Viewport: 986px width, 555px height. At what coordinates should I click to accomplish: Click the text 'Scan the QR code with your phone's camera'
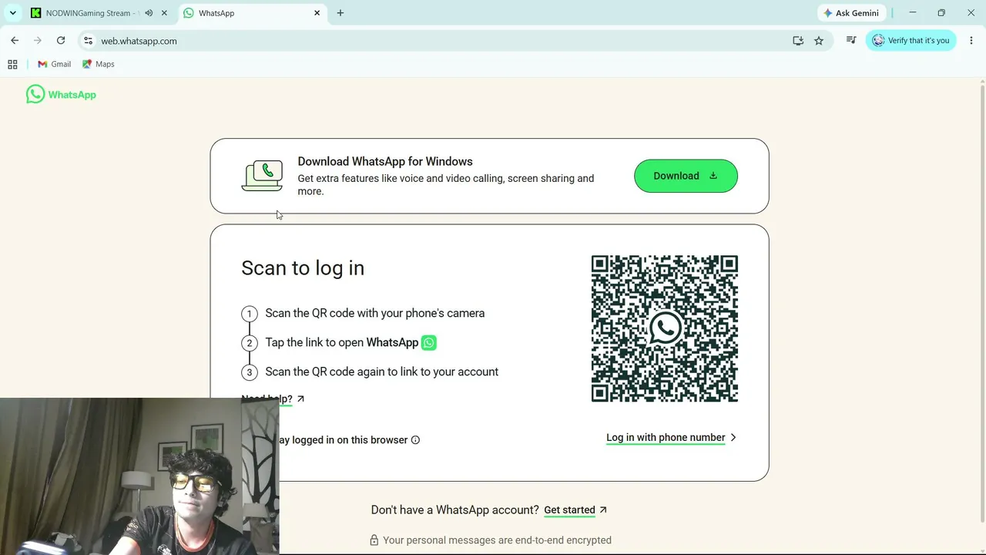coord(375,313)
